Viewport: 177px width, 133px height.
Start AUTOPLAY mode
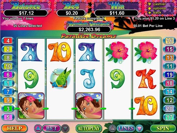(88, 129)
